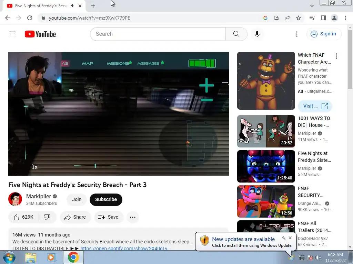Open Google search side icon in address bar

265,18
